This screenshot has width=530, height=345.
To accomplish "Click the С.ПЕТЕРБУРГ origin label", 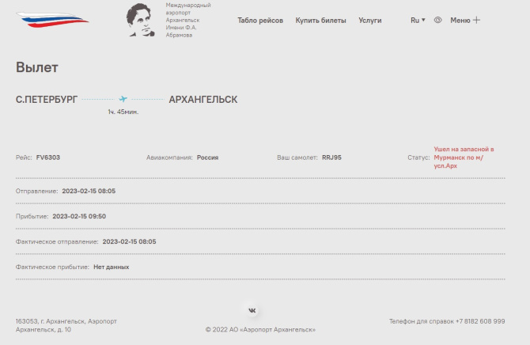I will pos(47,100).
